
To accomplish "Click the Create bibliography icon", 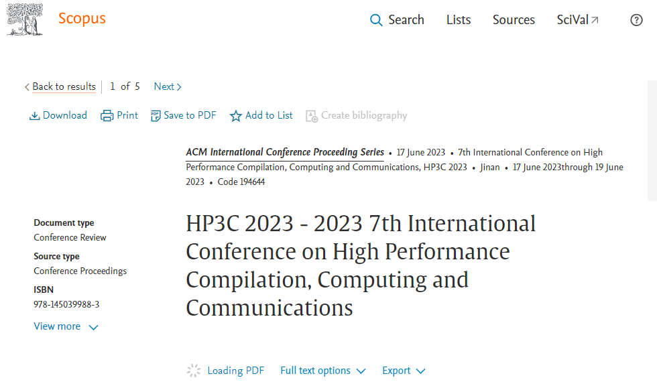I will 311,116.
